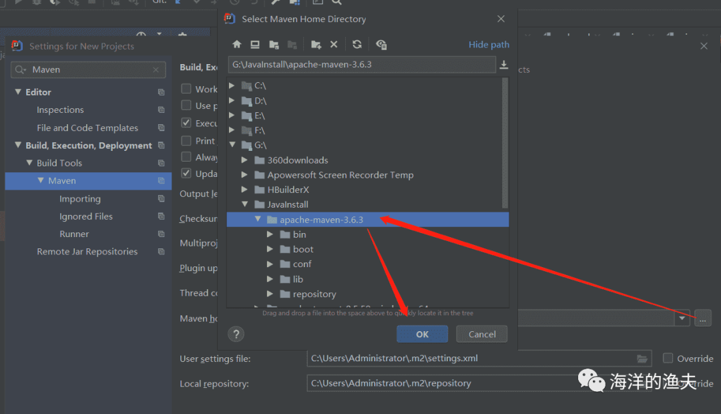Browse user settings file folder icon
The image size is (721, 414).
642,359
